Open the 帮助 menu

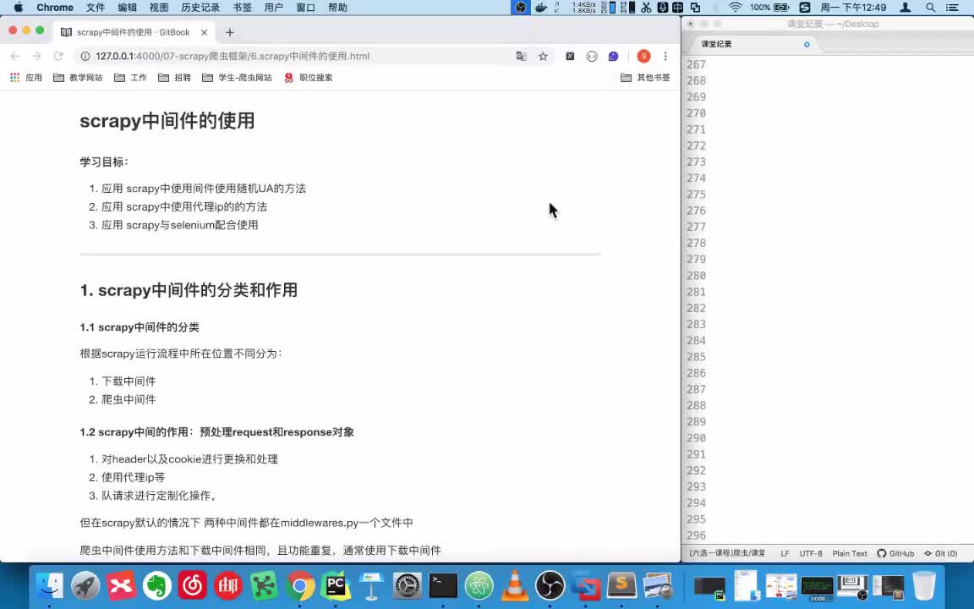click(x=337, y=8)
